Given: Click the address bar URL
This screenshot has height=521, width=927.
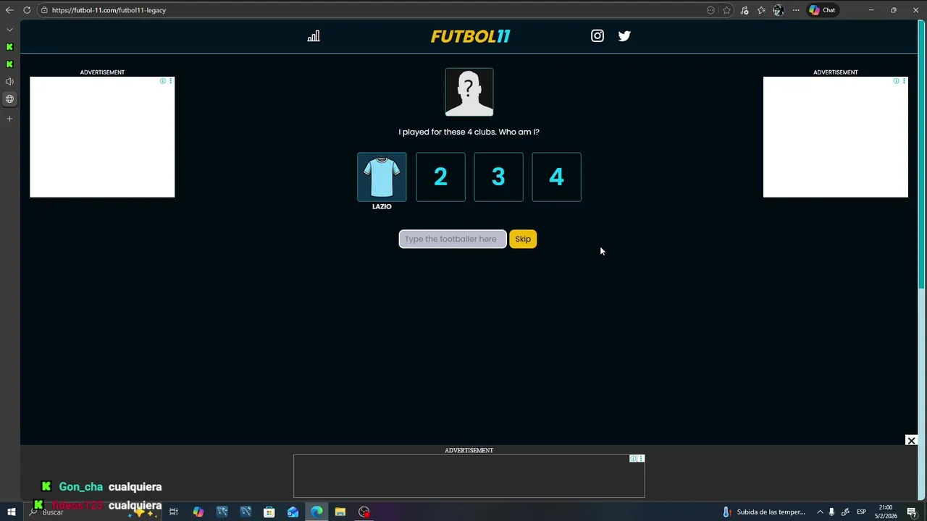Looking at the screenshot, I should (x=109, y=10).
